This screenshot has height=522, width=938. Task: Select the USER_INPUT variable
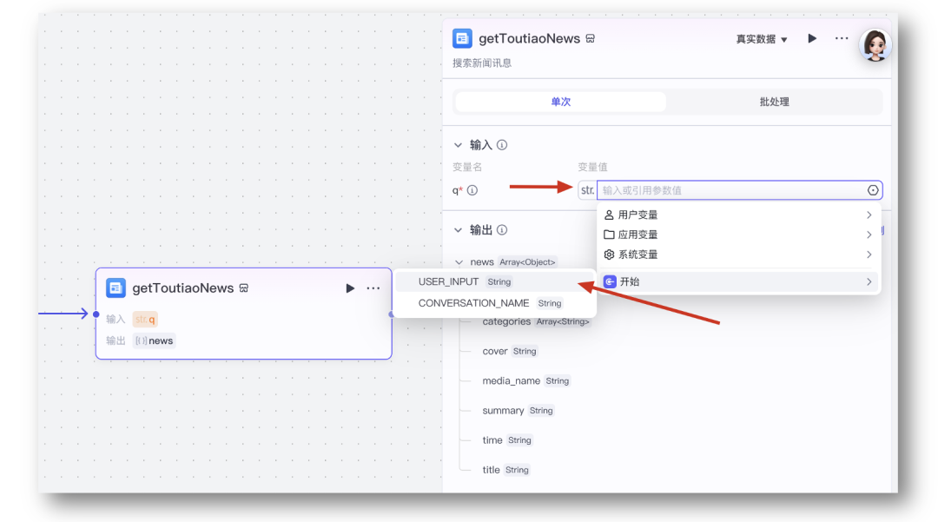point(494,281)
